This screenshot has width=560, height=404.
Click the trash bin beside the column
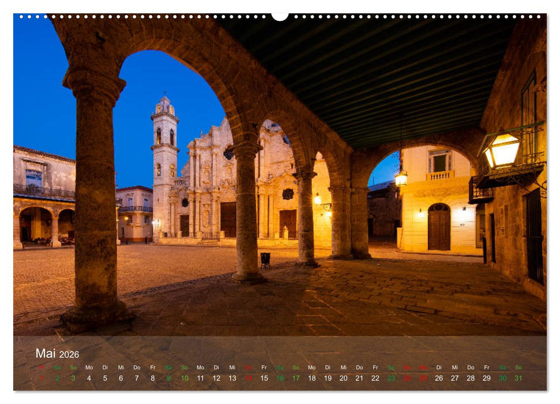click(x=265, y=259)
